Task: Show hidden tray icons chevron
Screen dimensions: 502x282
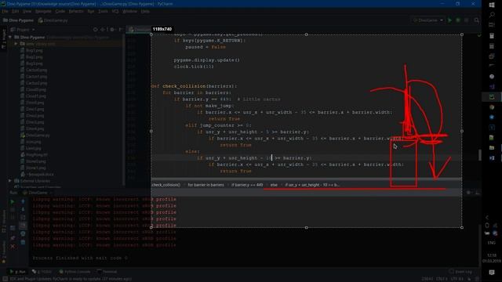Action: click(487, 218)
